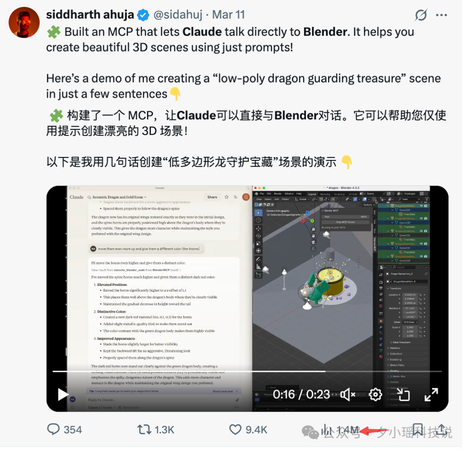The image size is (467, 451).
Task: Select the Layout workspace tab in Blender
Action: coord(312,194)
